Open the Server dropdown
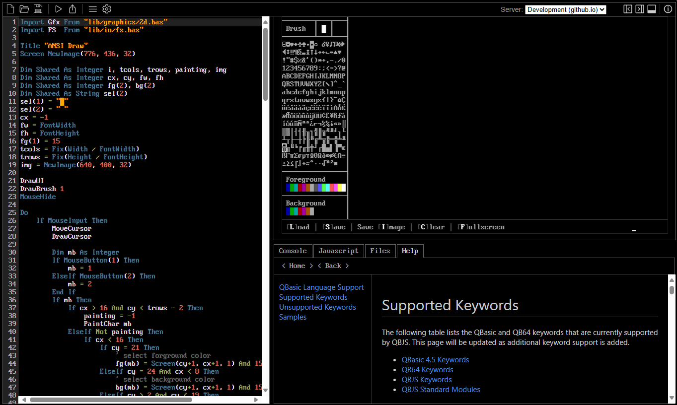 click(x=565, y=9)
